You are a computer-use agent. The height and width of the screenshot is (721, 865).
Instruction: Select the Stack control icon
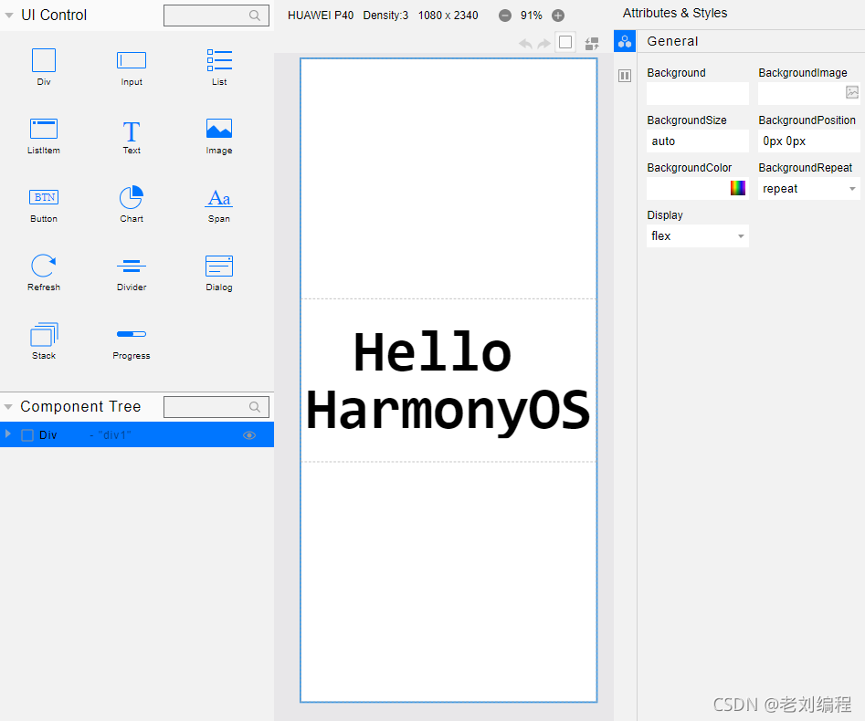coord(44,334)
